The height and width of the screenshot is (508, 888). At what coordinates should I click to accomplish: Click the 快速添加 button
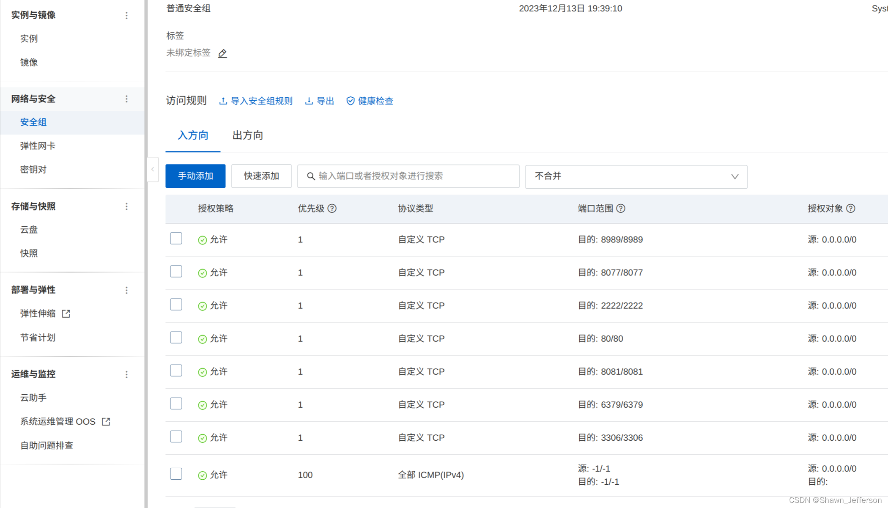point(261,176)
